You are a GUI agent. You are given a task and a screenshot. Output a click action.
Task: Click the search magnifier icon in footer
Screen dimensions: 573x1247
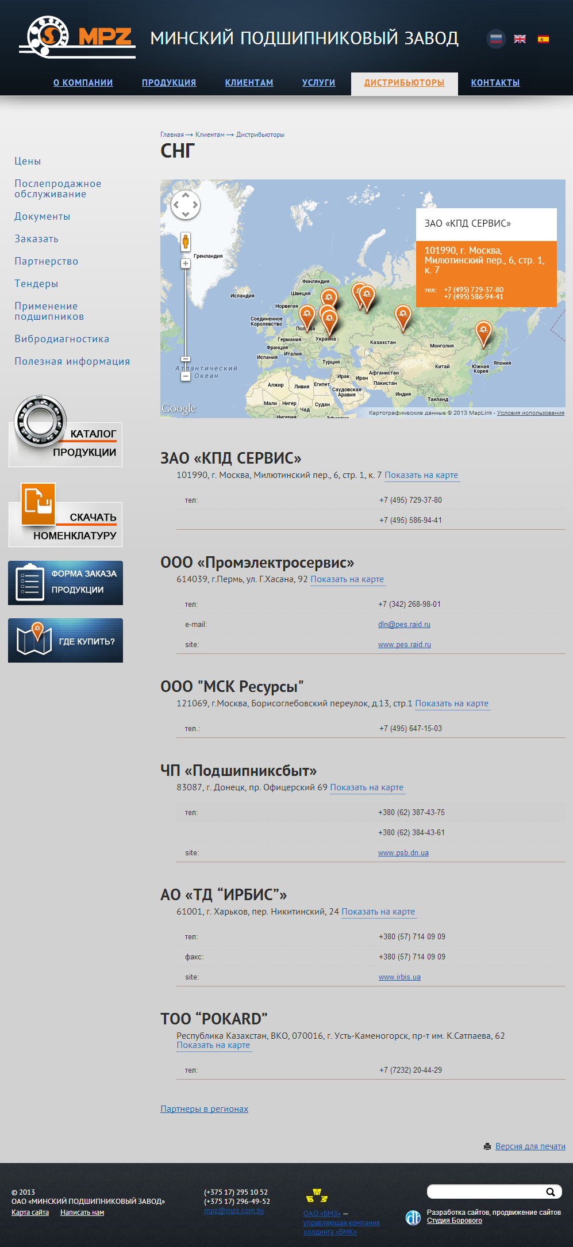pyautogui.click(x=550, y=1192)
